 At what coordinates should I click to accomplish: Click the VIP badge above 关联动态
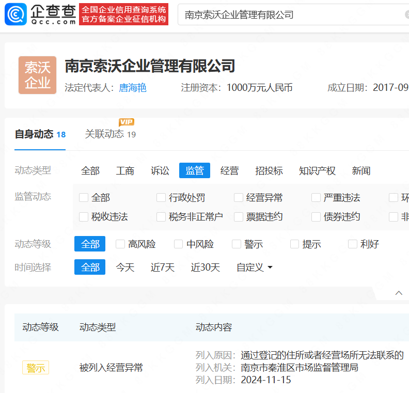point(127,122)
